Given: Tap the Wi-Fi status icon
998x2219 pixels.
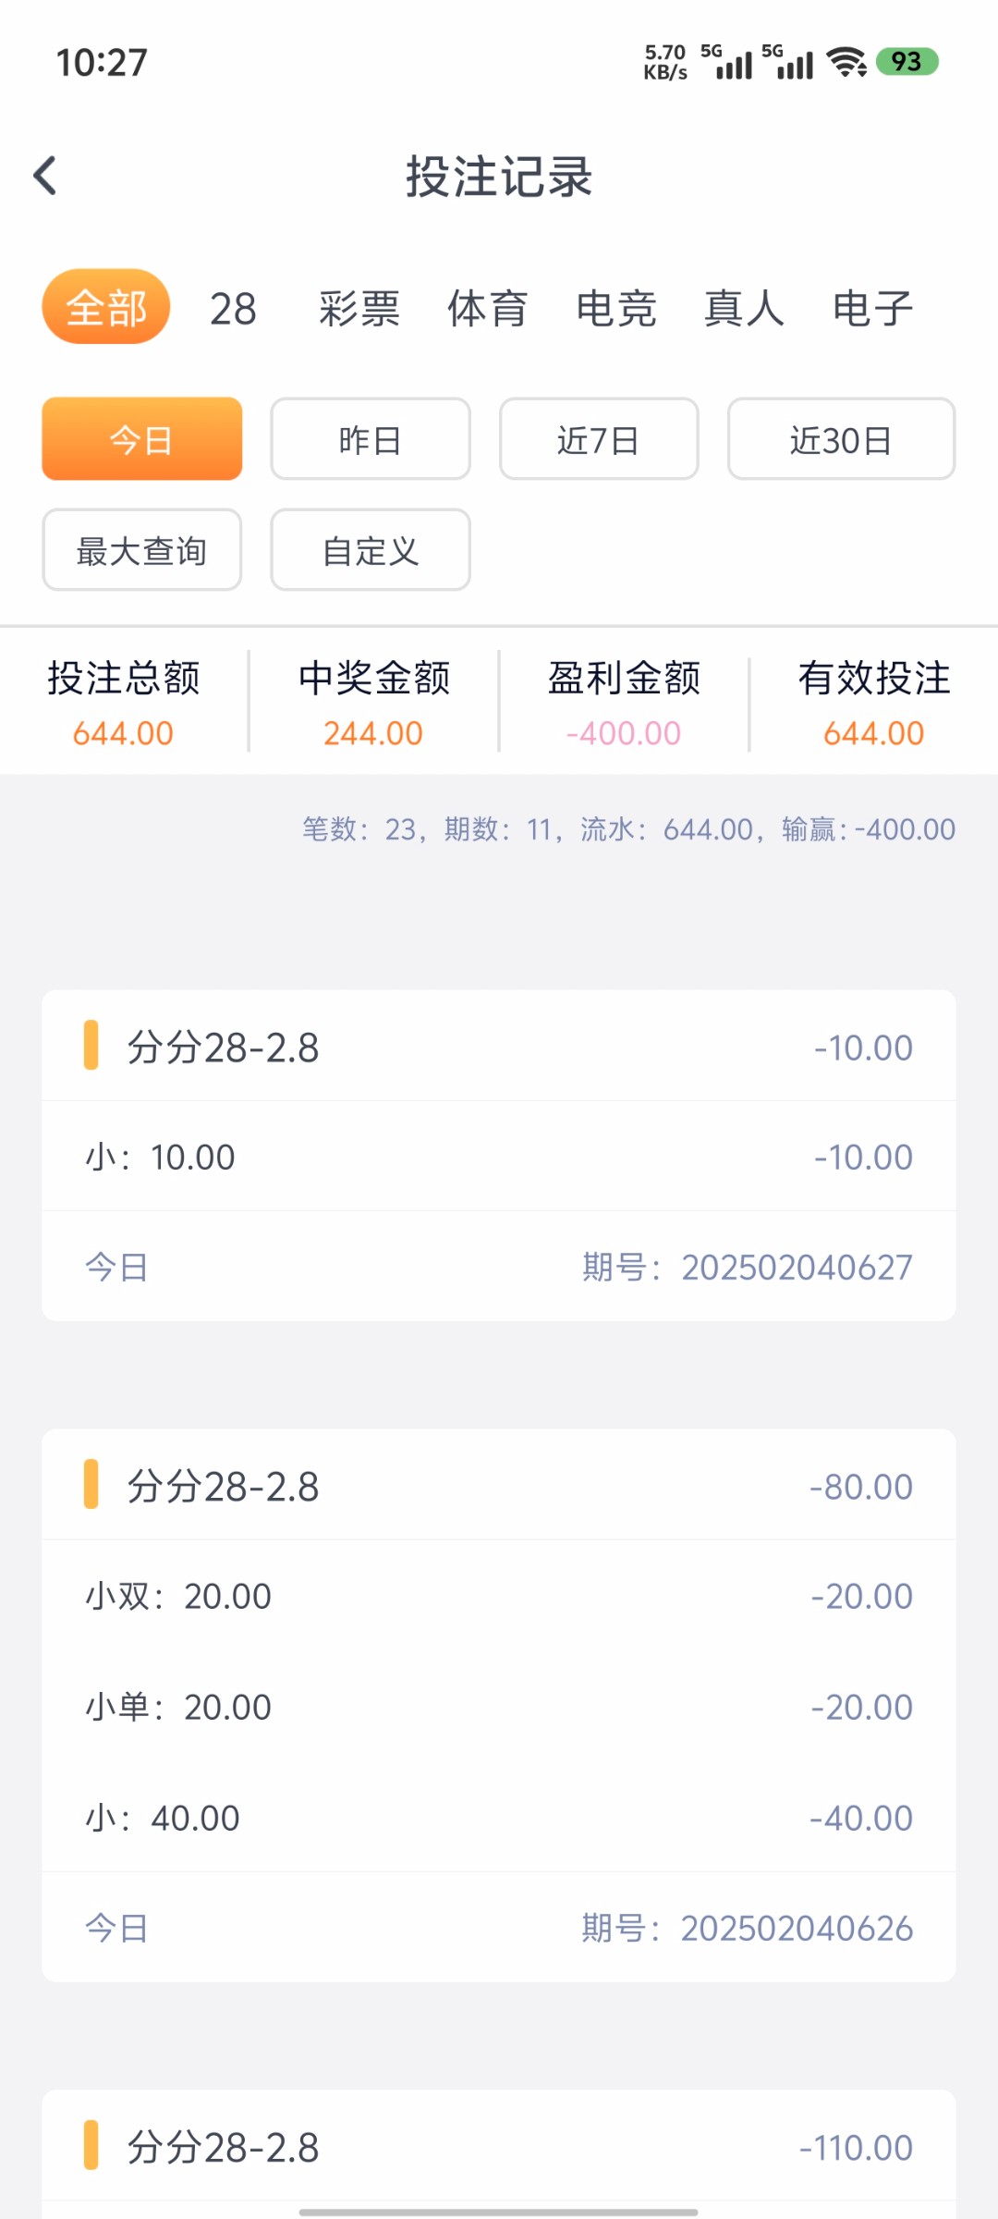Looking at the screenshot, I should [846, 62].
